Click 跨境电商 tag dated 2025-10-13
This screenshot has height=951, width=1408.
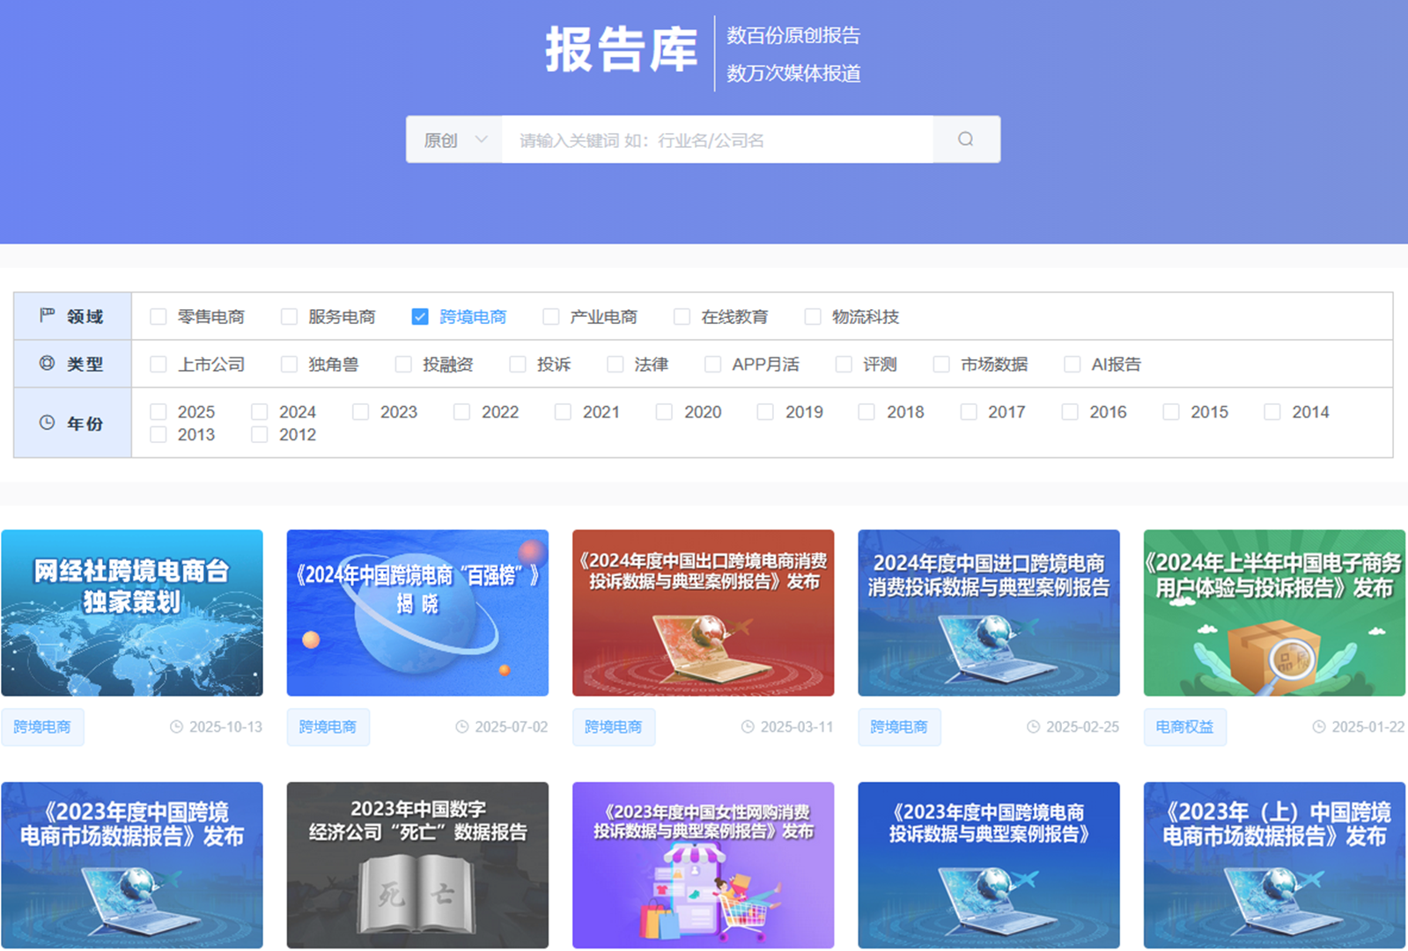click(x=42, y=726)
